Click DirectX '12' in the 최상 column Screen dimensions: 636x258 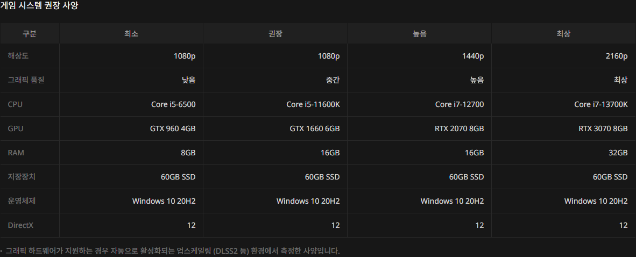coord(624,225)
